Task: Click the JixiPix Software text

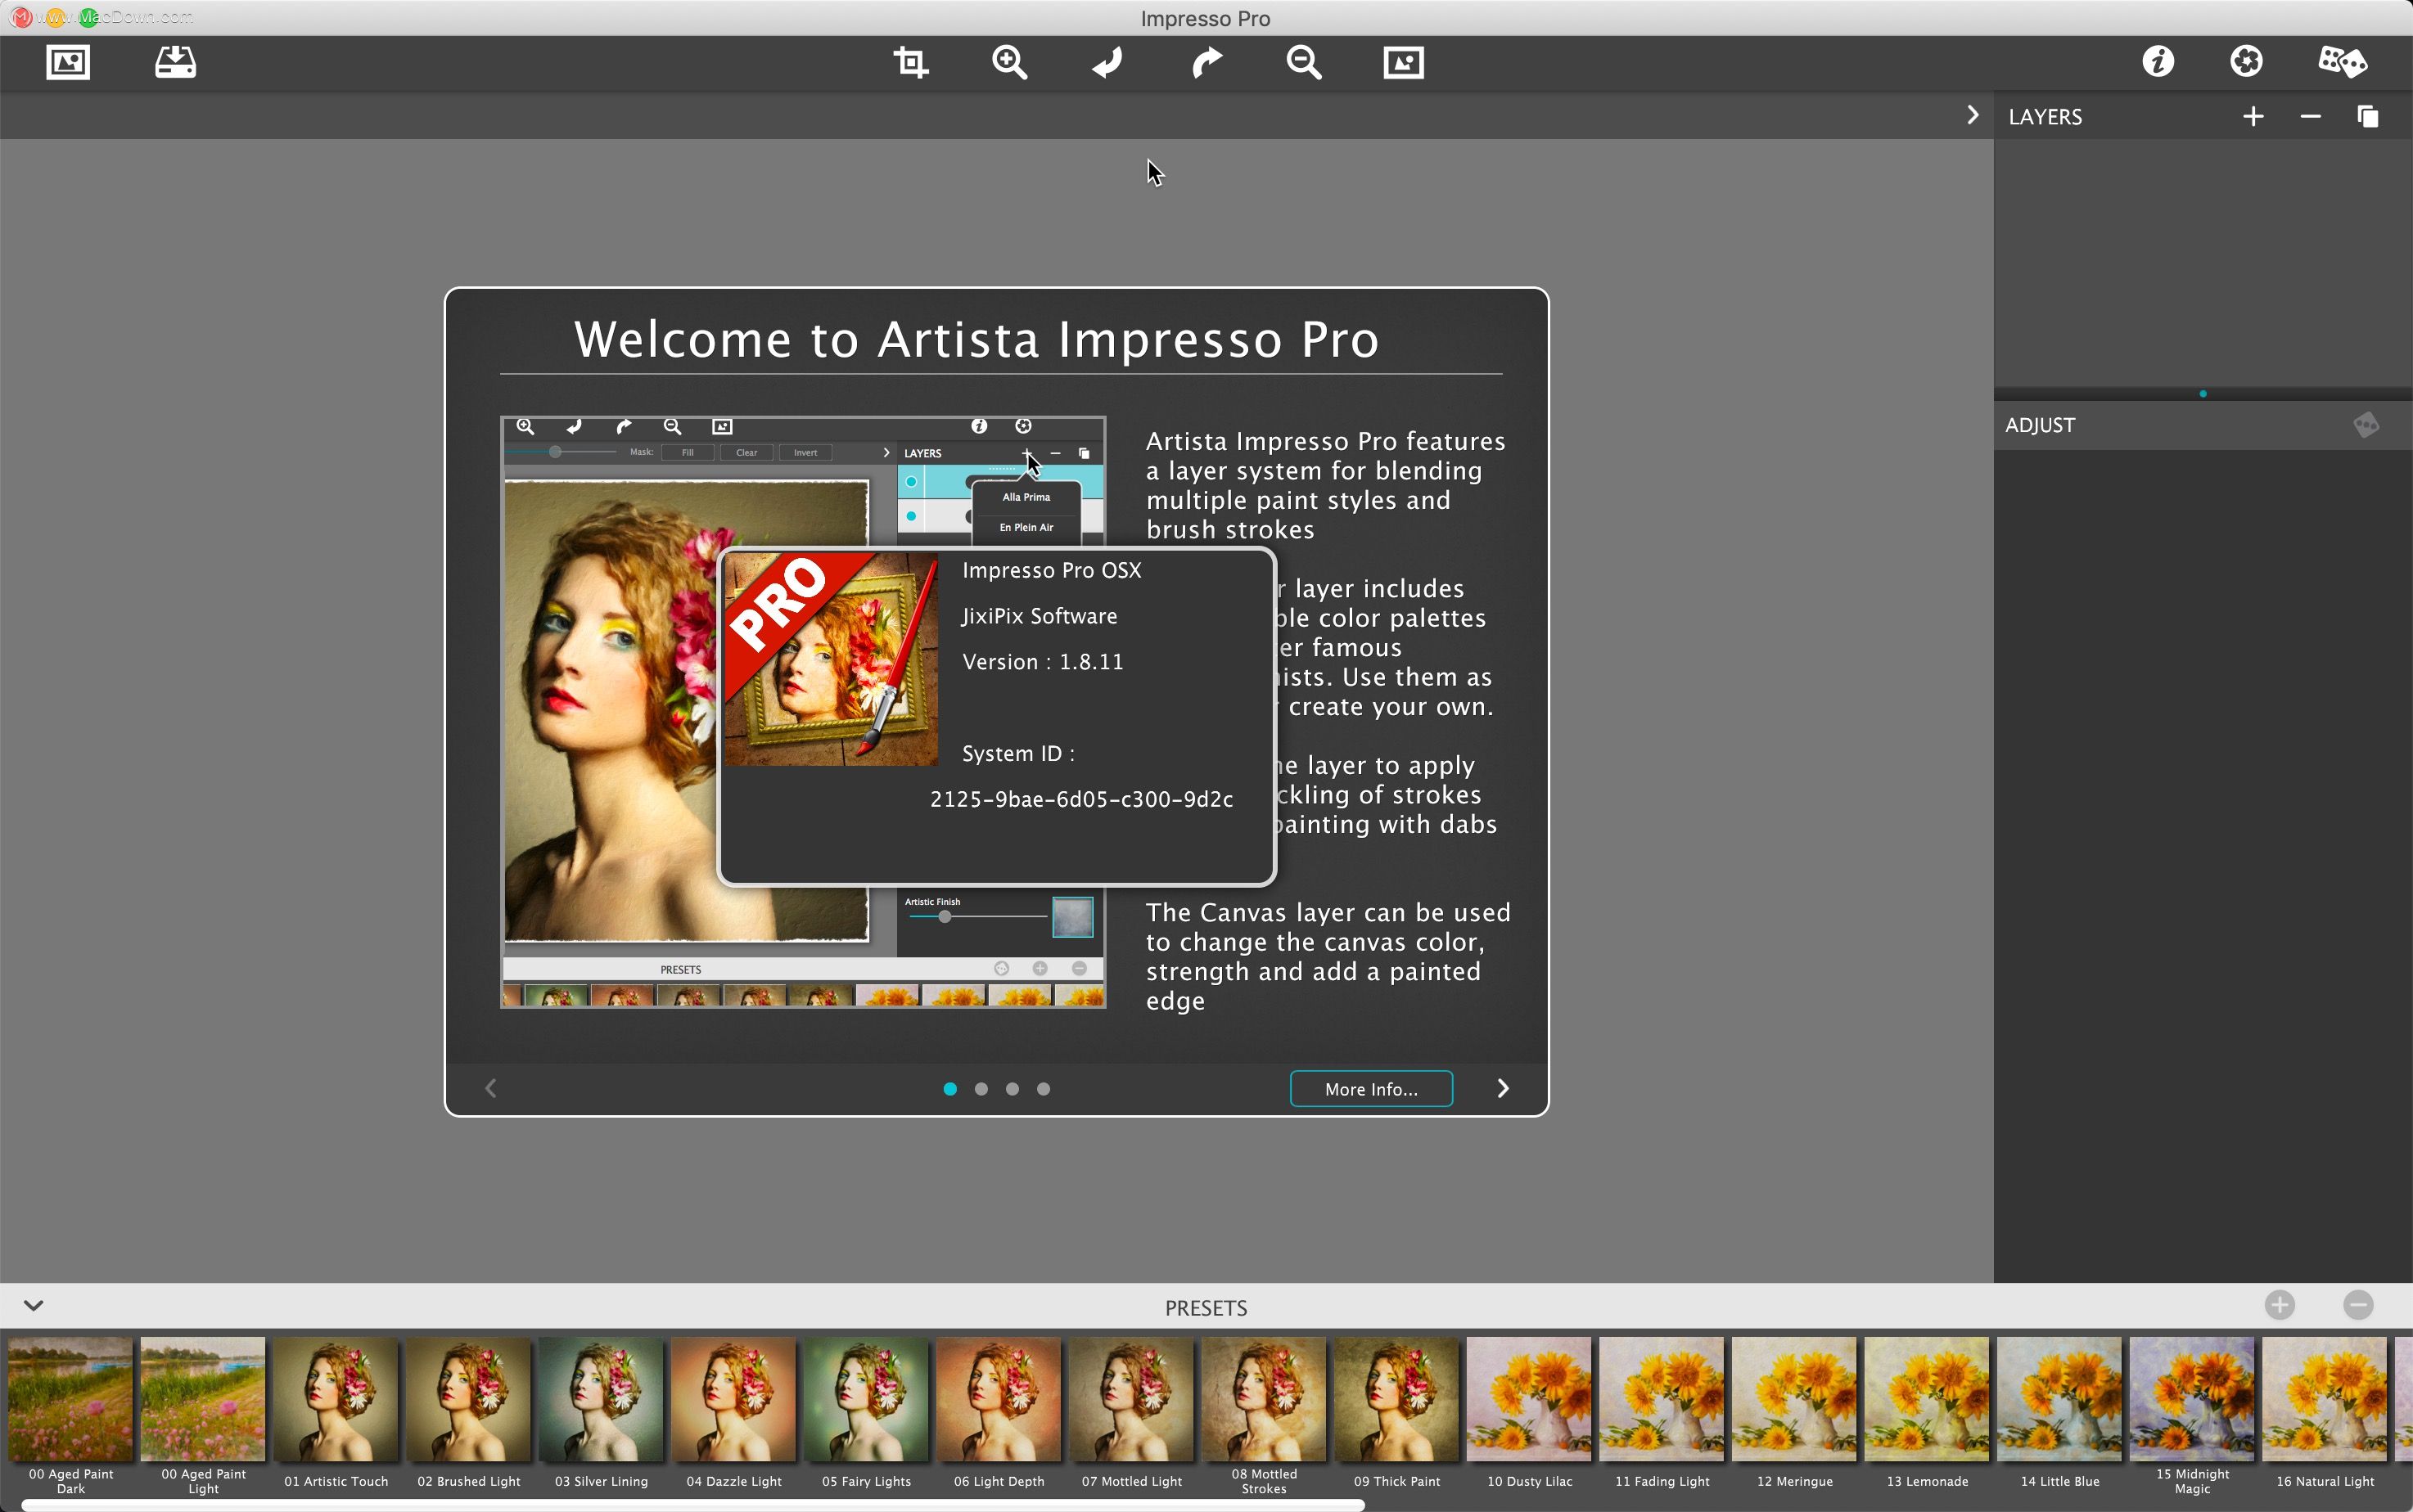Action: (x=1040, y=616)
